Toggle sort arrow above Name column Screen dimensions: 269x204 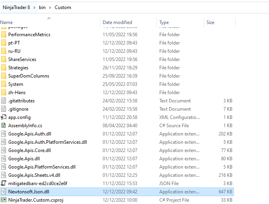[x=49, y=18]
